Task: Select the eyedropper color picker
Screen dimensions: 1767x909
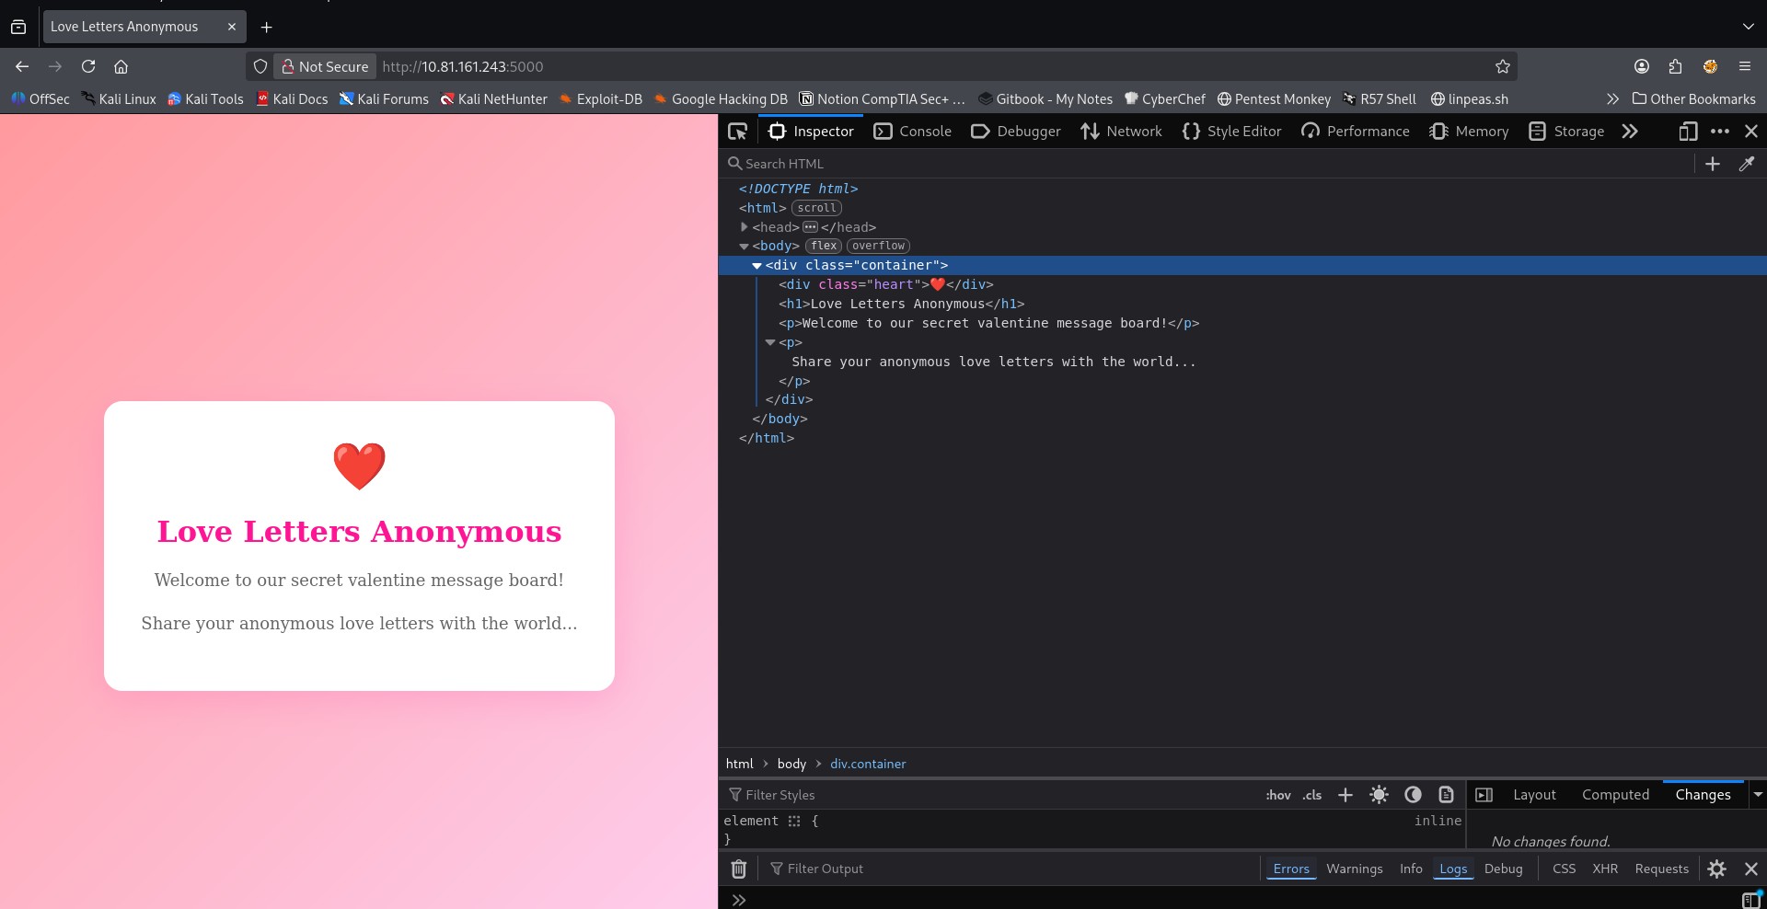Action: (x=1746, y=164)
